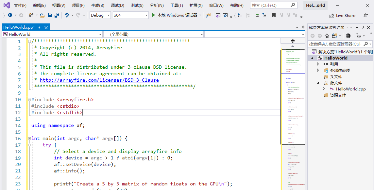Click the Open File folder icon
374x190 pixels.
tap(42, 15)
